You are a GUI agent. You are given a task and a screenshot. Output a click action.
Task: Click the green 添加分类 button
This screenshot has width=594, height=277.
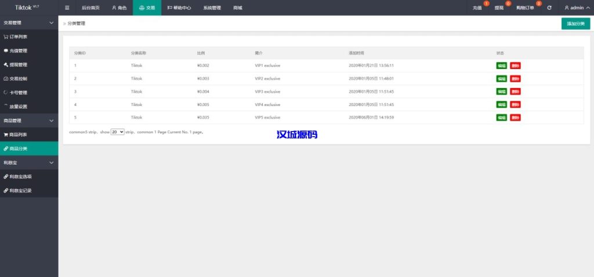[x=575, y=24]
